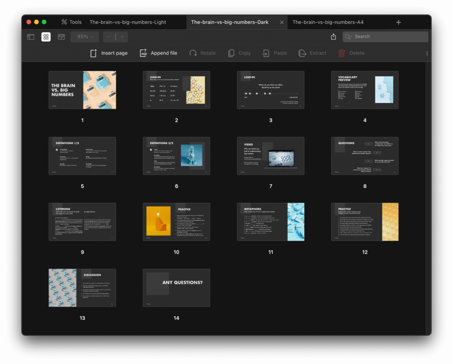Click the Share icon
Screen dimensions: 453x364
[x=334, y=37]
